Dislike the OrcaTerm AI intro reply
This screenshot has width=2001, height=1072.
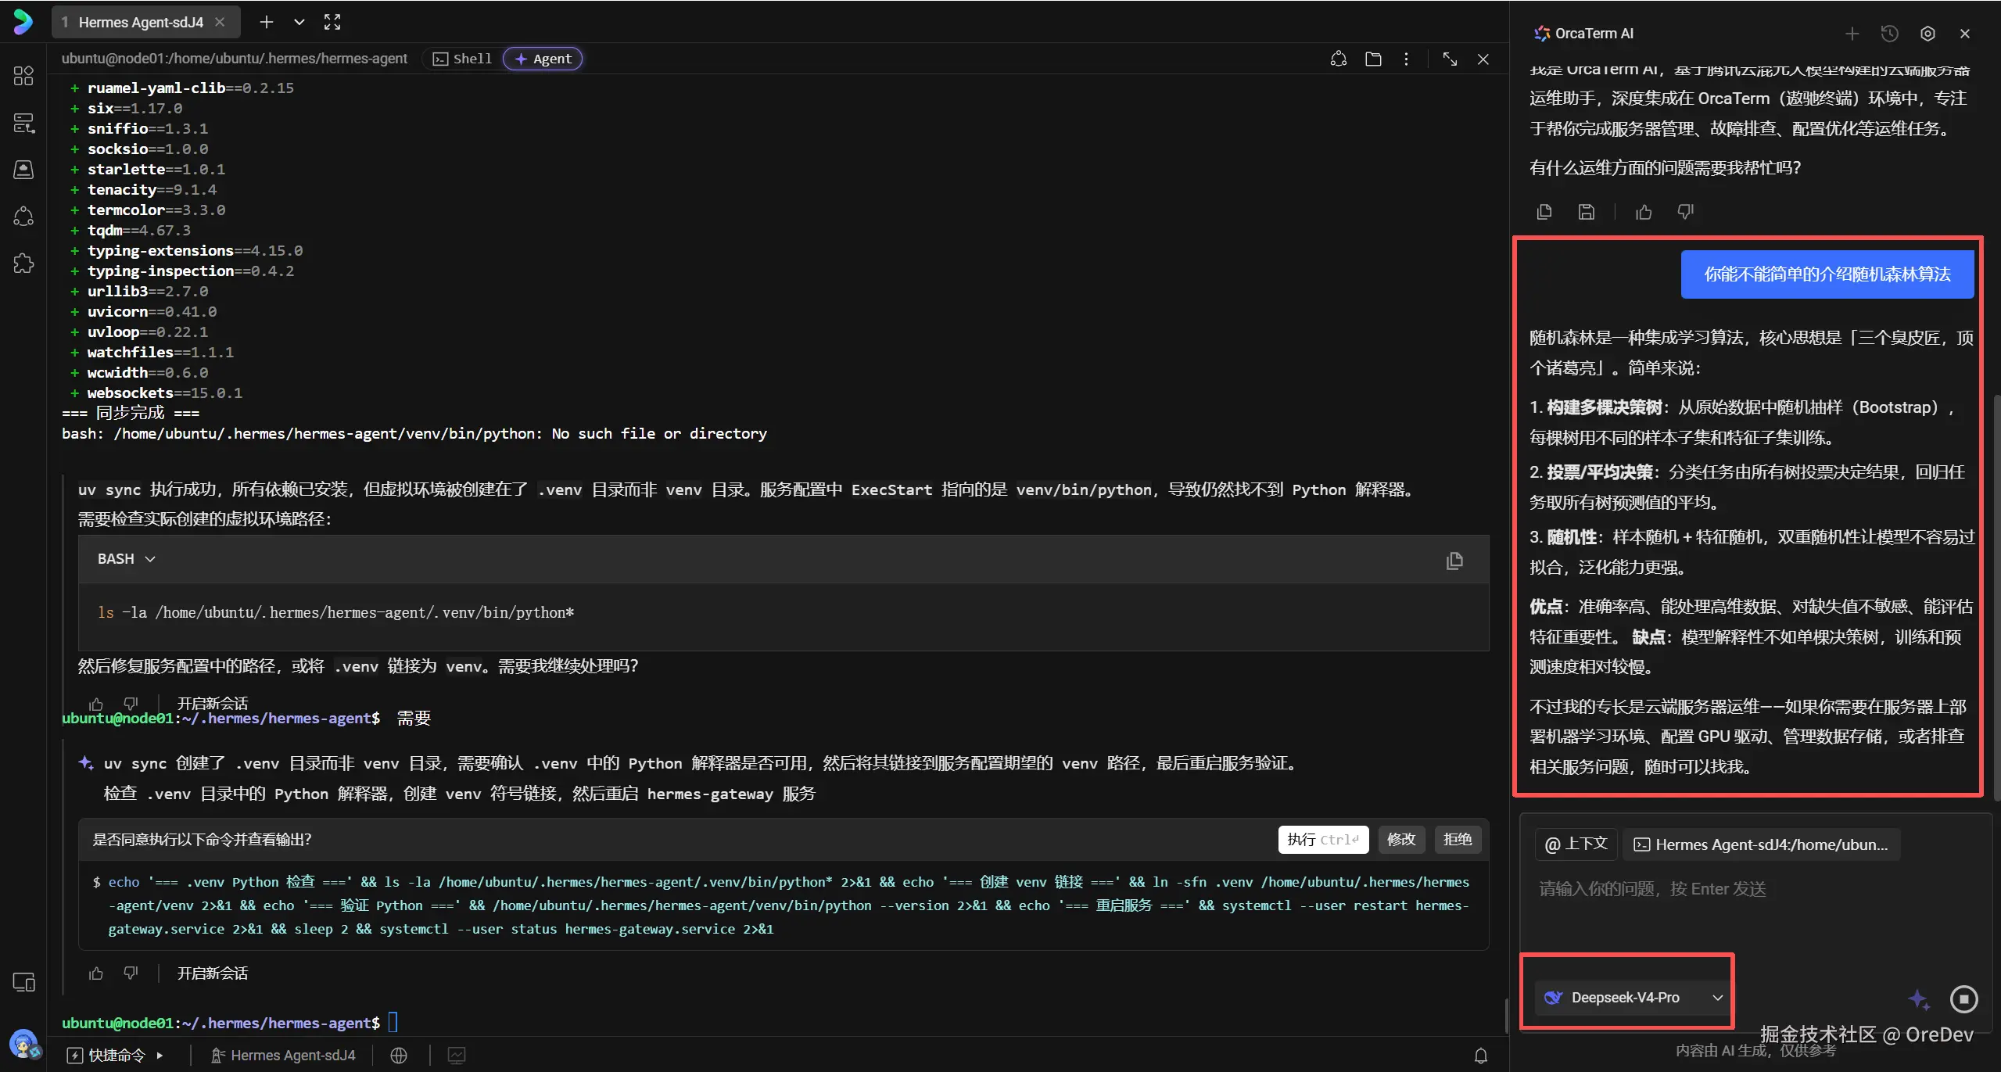[1685, 212]
